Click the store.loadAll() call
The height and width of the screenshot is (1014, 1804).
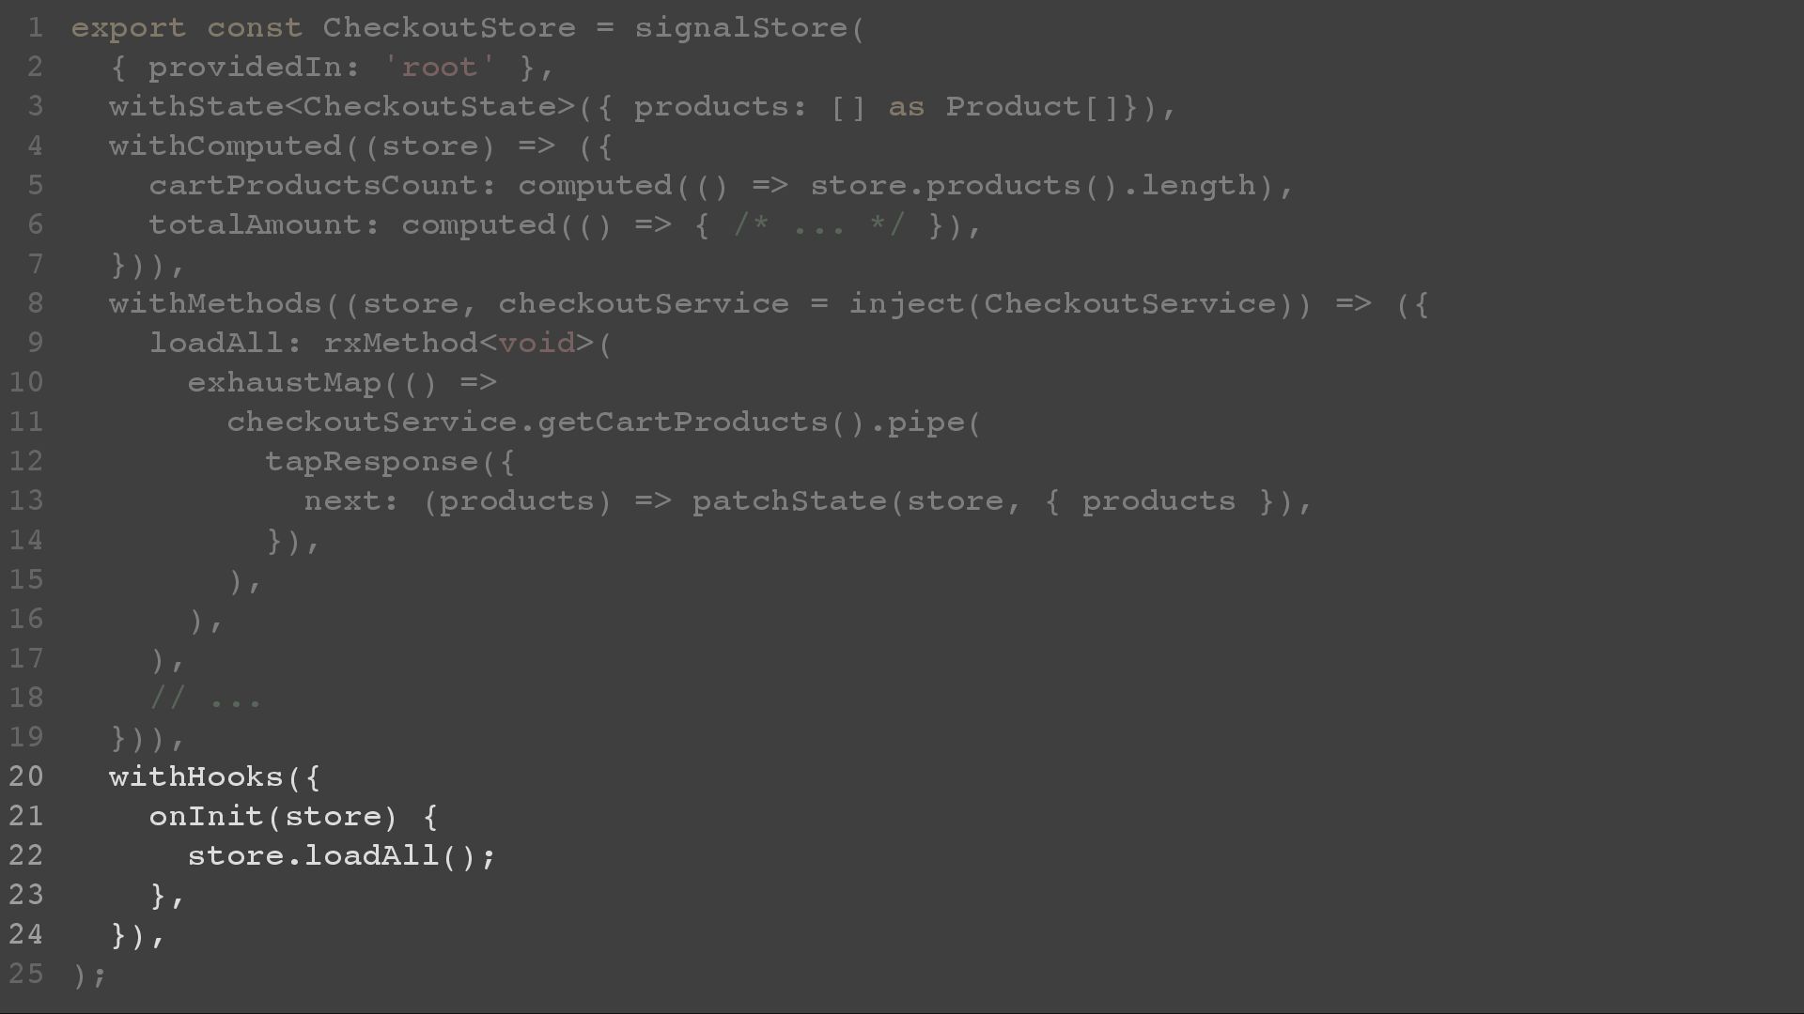[x=342, y=856]
